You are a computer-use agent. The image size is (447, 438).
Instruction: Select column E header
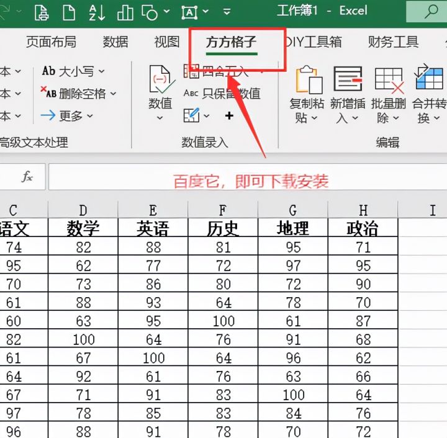pos(153,210)
